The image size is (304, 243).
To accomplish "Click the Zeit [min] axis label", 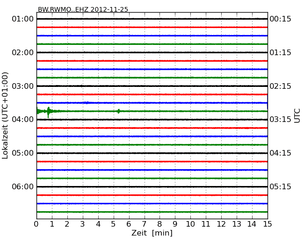I will click(152, 233).
